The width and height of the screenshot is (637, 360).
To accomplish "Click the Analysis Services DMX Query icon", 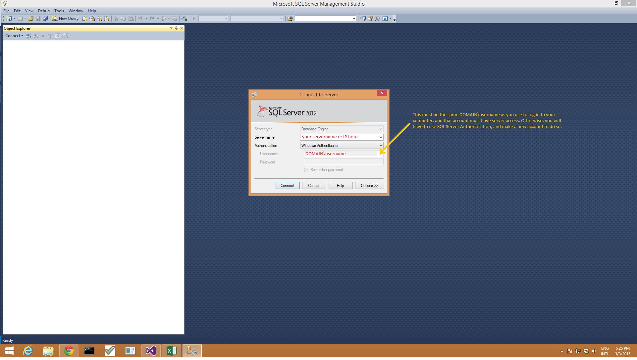I will coord(99,19).
